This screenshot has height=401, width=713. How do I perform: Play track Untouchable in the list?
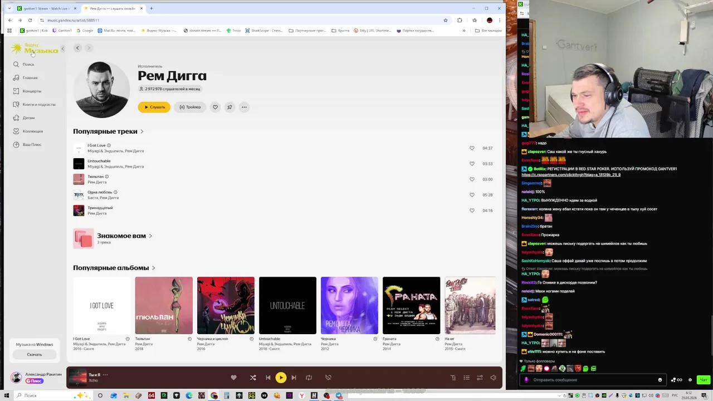pyautogui.click(x=99, y=161)
